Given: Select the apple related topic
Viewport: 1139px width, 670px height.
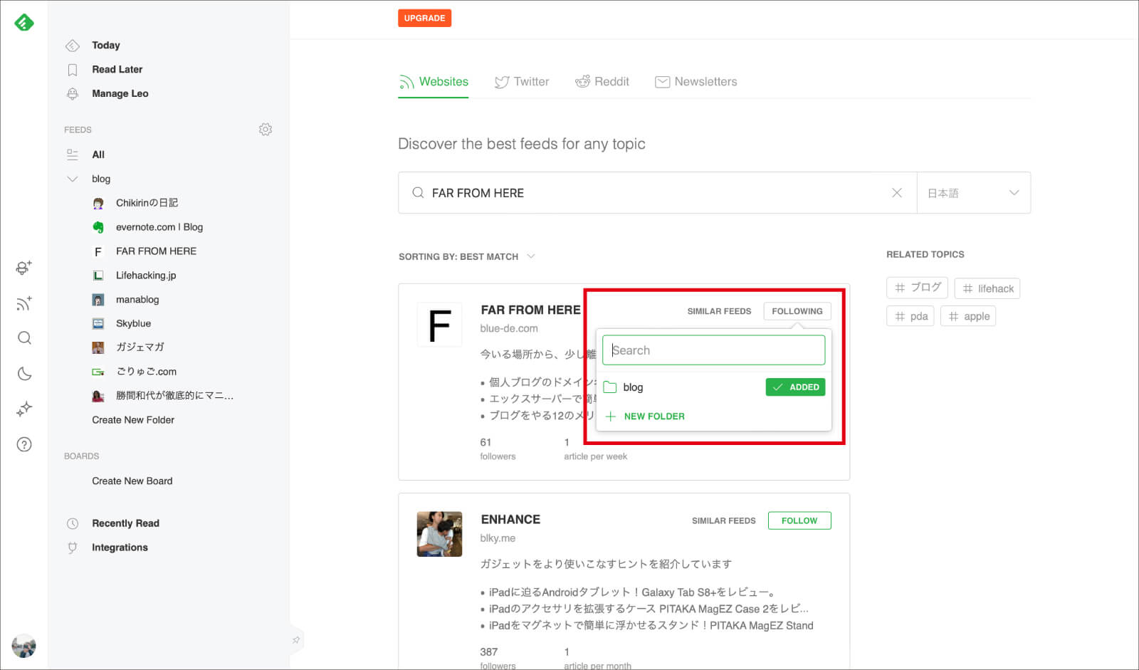Looking at the screenshot, I should coord(968,316).
